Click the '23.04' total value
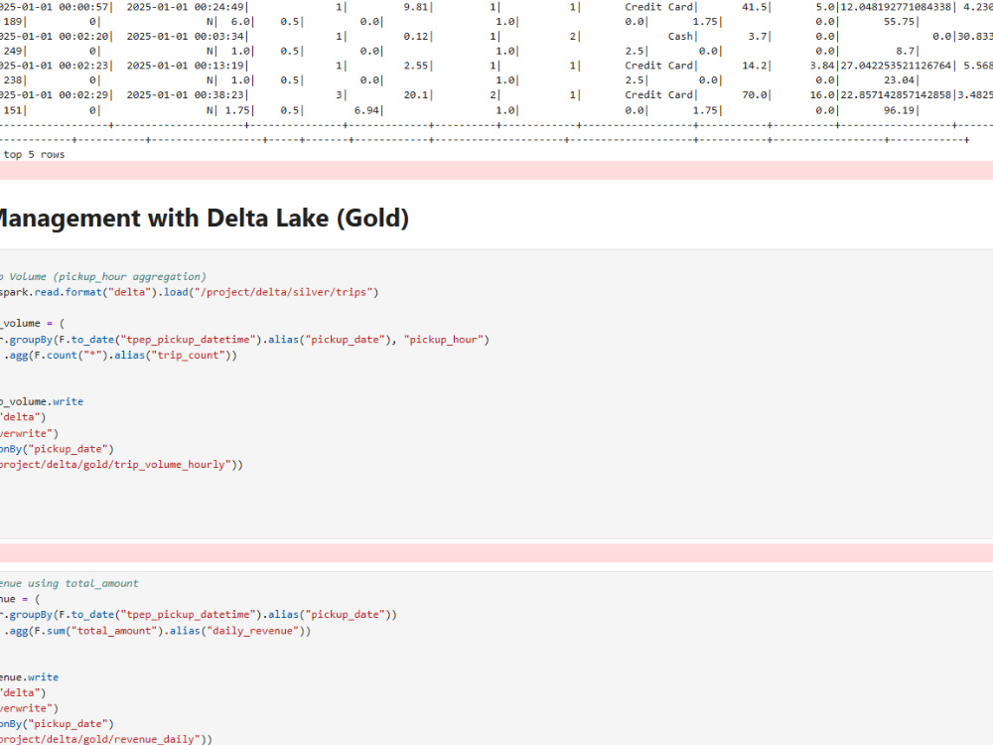 pyautogui.click(x=900, y=79)
